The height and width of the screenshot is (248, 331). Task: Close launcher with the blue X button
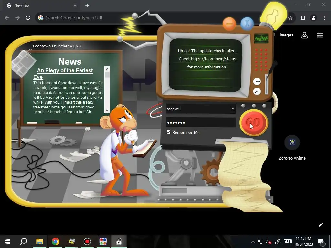[247, 24]
